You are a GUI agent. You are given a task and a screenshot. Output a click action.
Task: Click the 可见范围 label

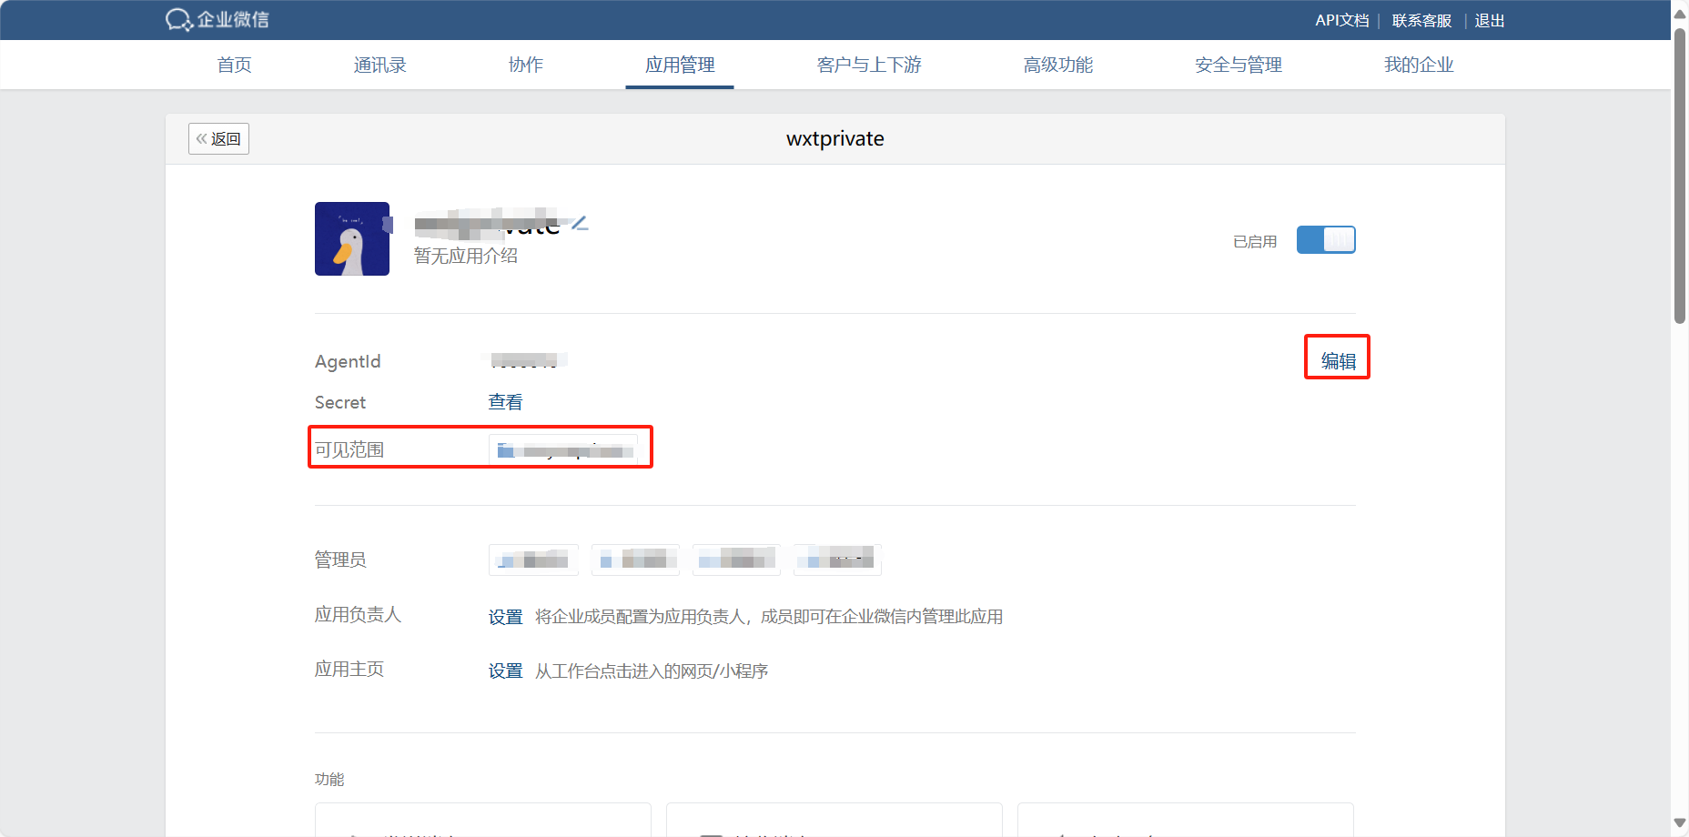pos(349,449)
